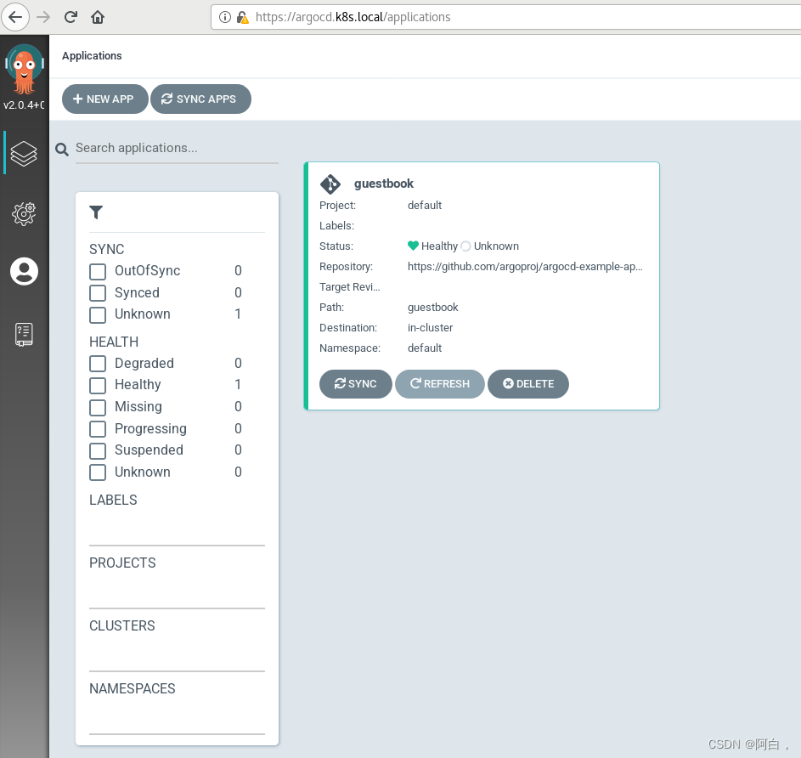This screenshot has height=758, width=801.
Task: Click SYNC on the guestbook card
Action: coord(356,384)
